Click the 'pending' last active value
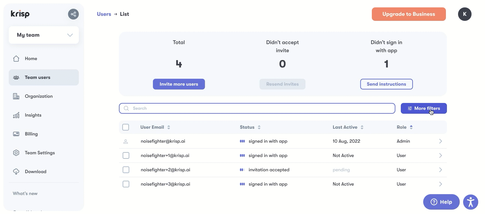Image resolution: width=485 pixels, height=214 pixels. coord(341,170)
